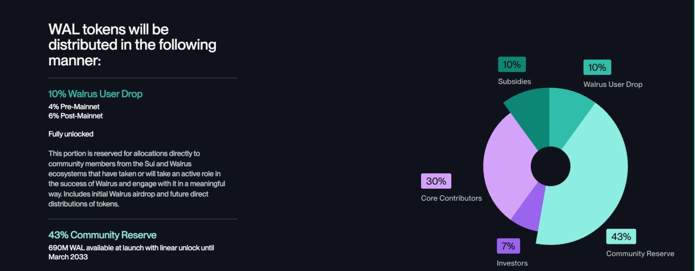
Task: Click the '4% Pre-Mainnet' line
Action: (74, 107)
